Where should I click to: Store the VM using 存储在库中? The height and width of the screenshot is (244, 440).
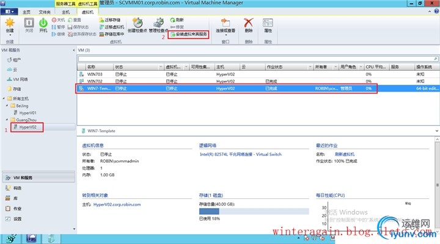[112, 34]
